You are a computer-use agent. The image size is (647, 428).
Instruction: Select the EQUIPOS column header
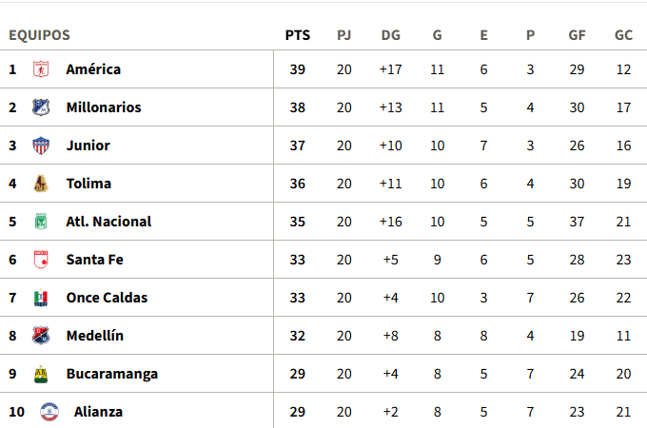[x=40, y=35]
